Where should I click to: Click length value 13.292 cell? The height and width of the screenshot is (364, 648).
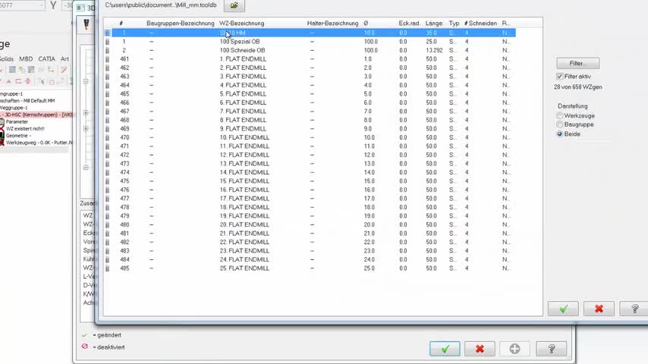[434, 50]
